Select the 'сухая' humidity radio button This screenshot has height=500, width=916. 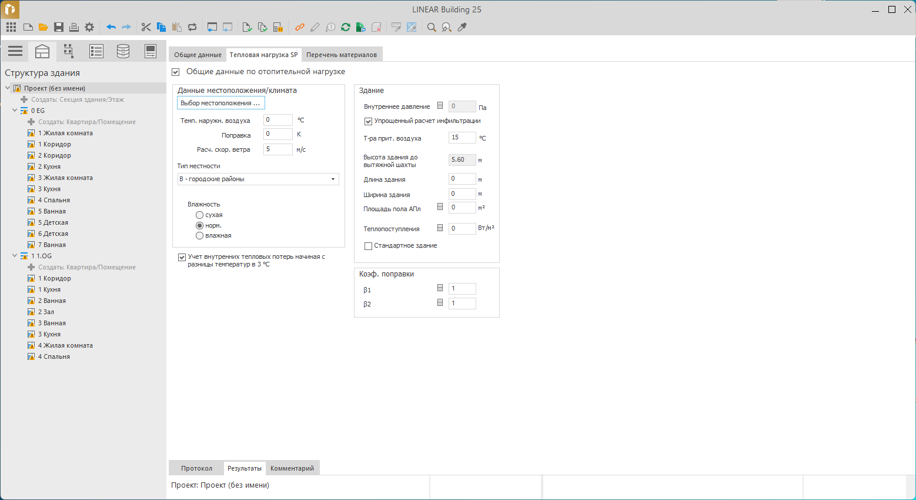pos(200,215)
